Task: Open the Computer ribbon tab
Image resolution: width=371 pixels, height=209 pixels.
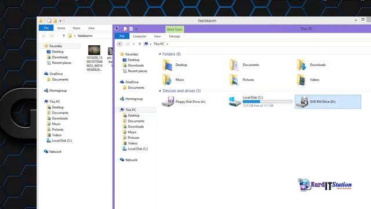Action: click(140, 36)
